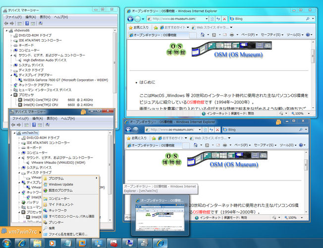
Task: Open Windows Explorer folder icon on taskbar
Action: click(37, 243)
